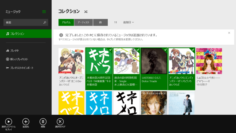Click the shuffle icon beside コレクション
The image size is (236, 133).
[86, 12]
